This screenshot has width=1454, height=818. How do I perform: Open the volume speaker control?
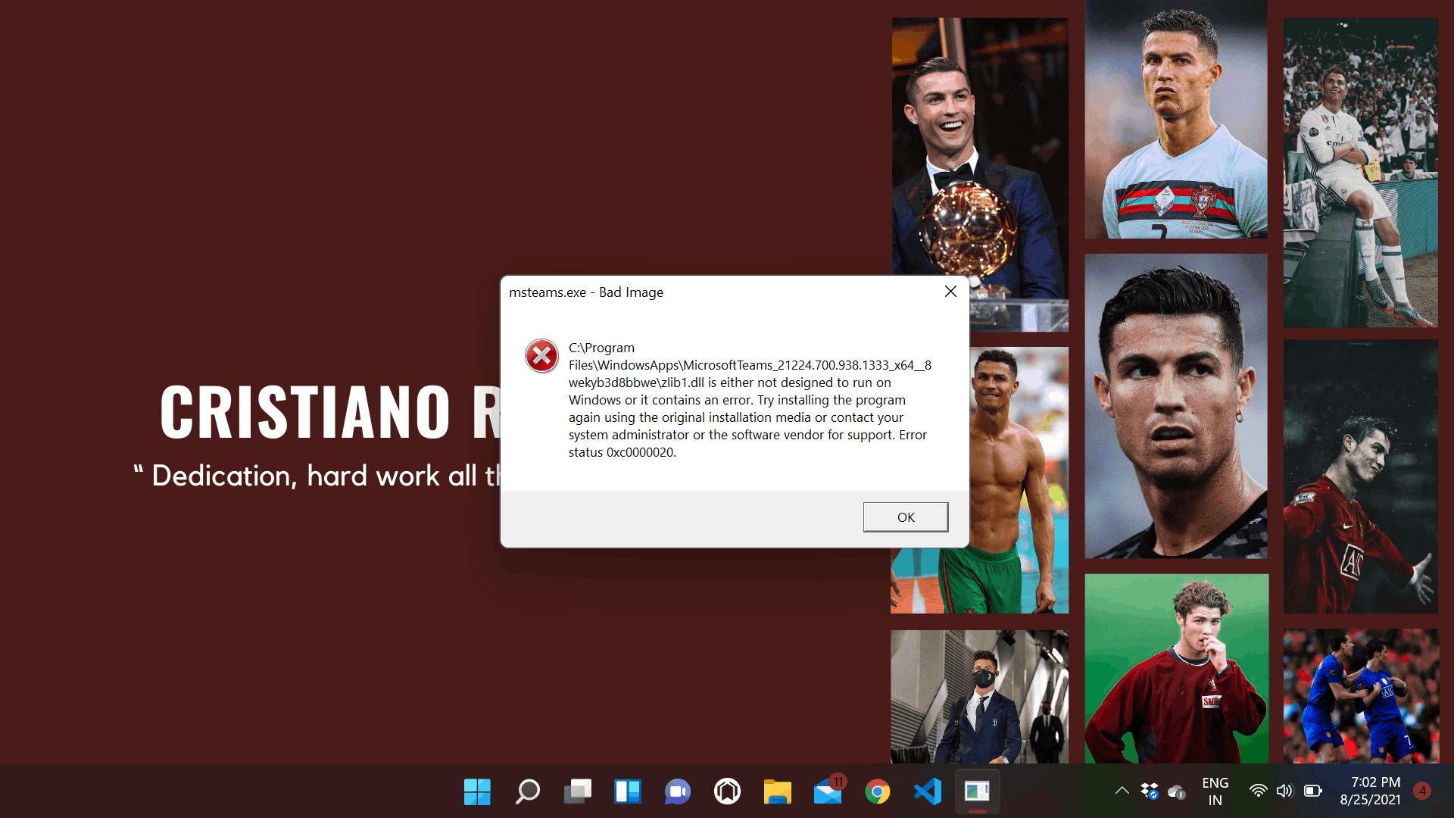1284,791
